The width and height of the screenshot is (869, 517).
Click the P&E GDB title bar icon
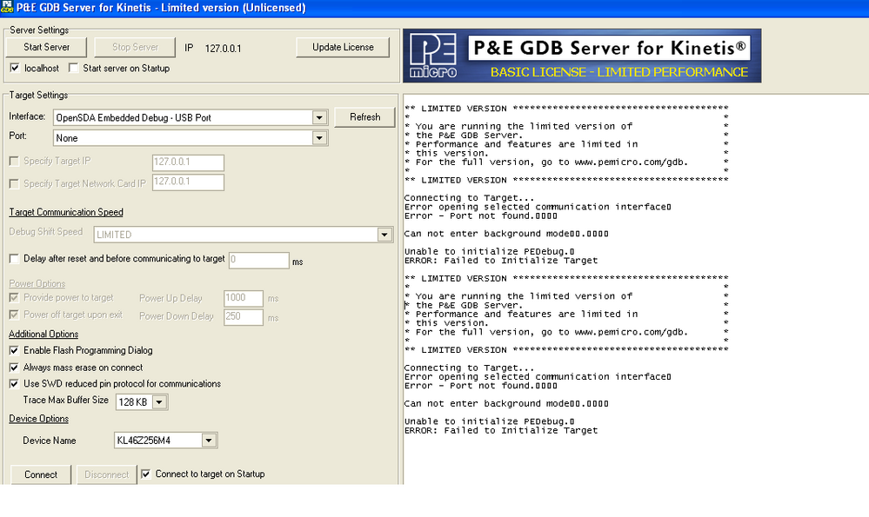coord(7,7)
